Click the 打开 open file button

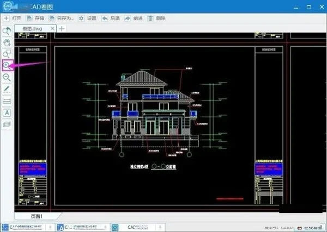coord(13,18)
